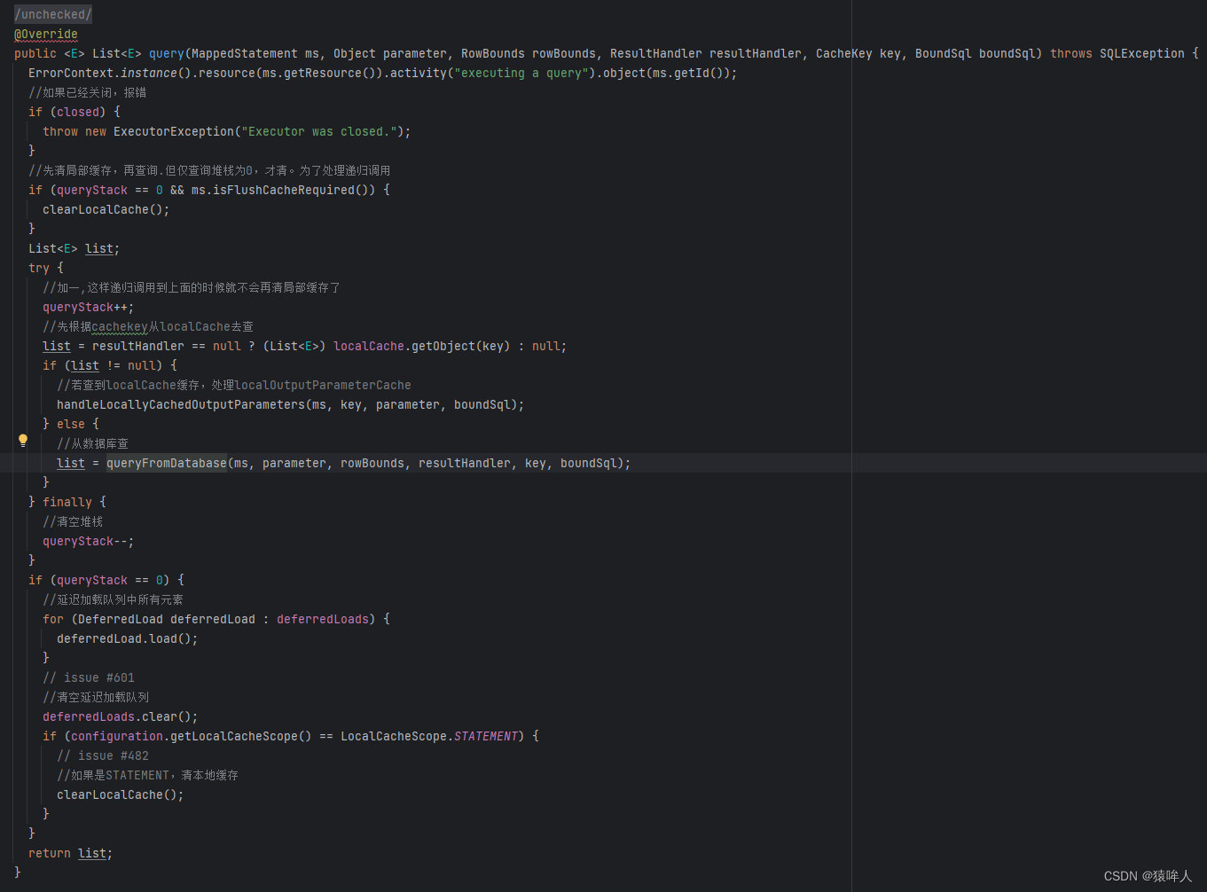
Task: Click the DeferredLoad type in for loop
Action: pos(121,619)
